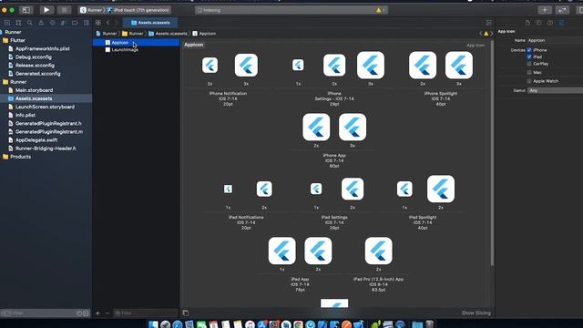The height and width of the screenshot is (328, 583).
Task: Open the Runner folder breadcrumb
Action: pyautogui.click(x=133, y=34)
